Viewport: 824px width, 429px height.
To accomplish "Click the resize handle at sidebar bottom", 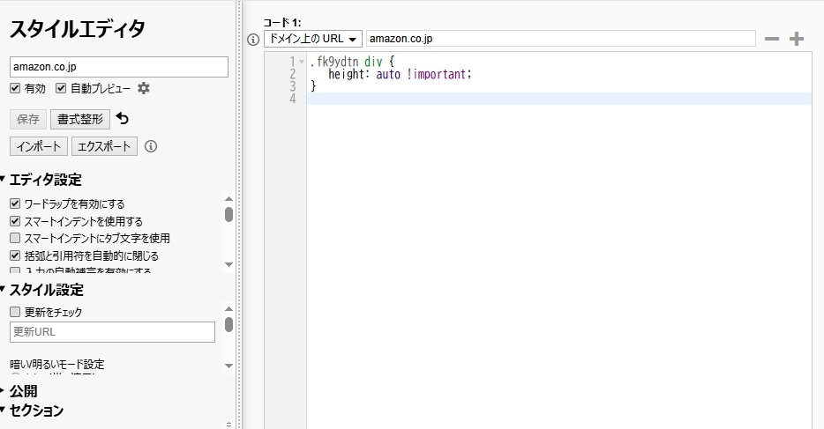I will point(228,425).
